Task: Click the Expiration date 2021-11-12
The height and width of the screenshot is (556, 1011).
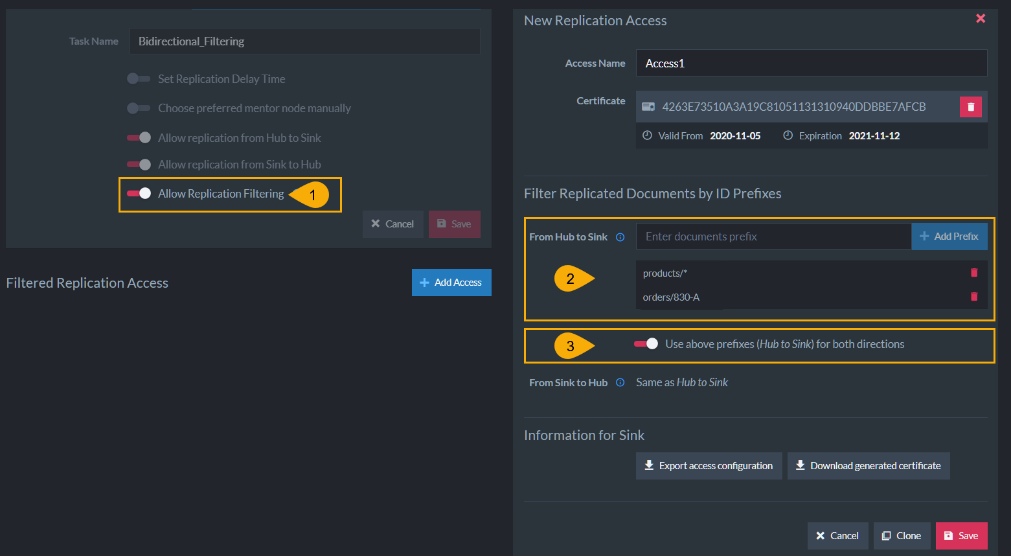Action: tap(874, 136)
